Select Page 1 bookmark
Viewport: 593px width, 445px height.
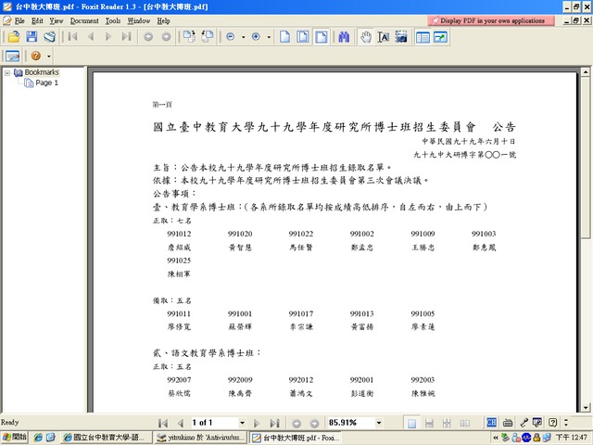[46, 83]
